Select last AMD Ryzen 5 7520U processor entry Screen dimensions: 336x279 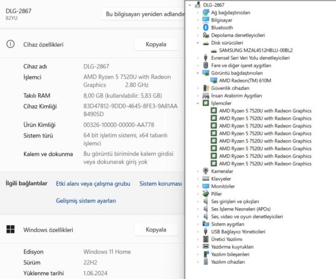[265, 164]
